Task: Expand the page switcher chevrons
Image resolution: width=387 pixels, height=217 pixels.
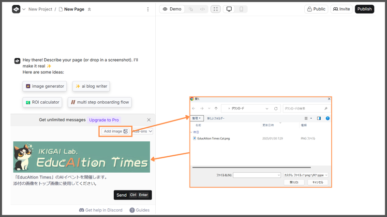Action: [89, 9]
